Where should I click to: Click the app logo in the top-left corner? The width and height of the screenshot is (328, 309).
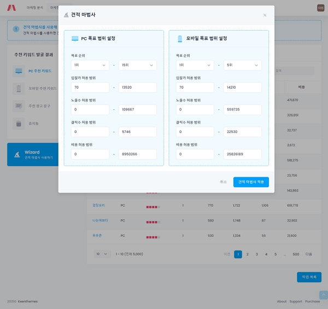pos(11,8)
